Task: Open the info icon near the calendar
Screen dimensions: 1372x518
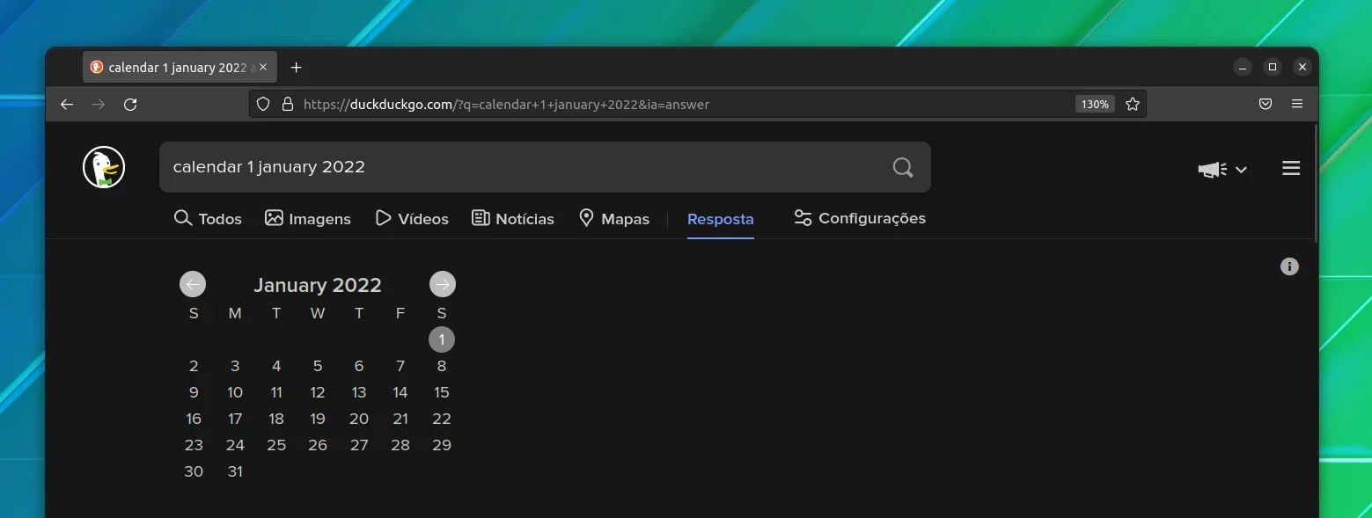Action: [x=1289, y=266]
